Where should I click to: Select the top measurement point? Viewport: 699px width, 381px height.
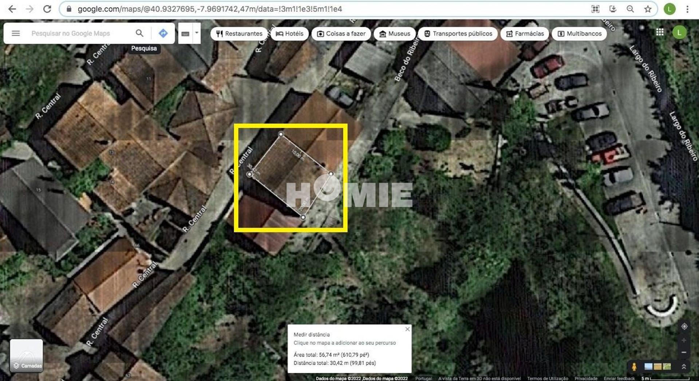[281, 134]
